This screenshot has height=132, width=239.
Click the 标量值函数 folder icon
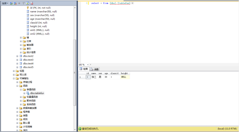click(24, 97)
